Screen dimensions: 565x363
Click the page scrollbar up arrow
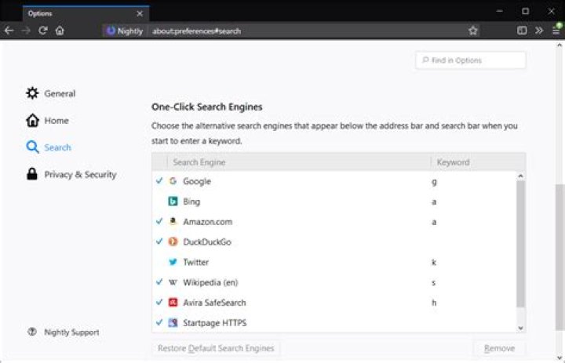560,45
